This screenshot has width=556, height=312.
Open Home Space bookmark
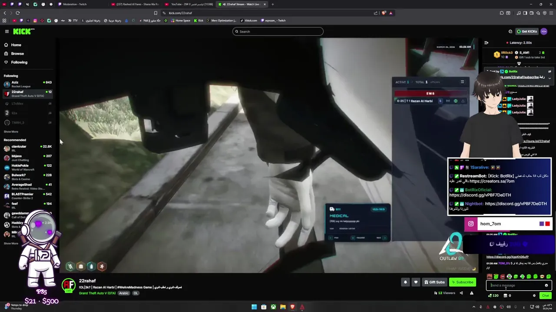181,20
